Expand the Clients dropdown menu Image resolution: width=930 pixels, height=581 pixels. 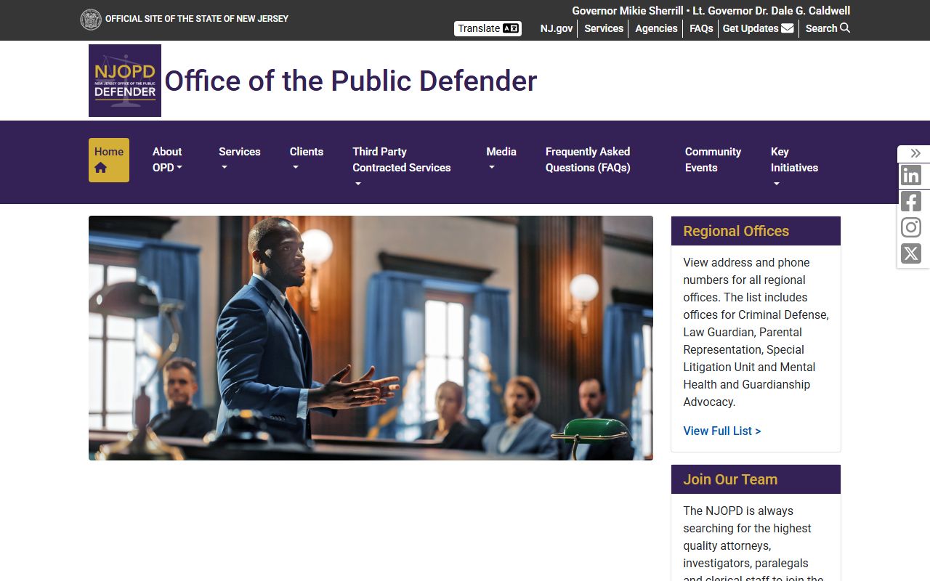point(307,160)
